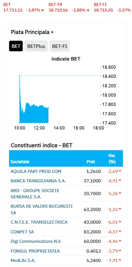Switch to the BET-FI tab
This screenshot has height=267, width=132.
tap(60, 46)
